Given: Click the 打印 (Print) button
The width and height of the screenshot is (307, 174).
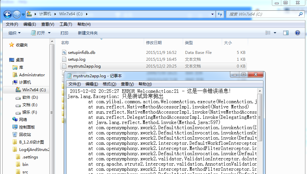Looking at the screenshot, I should [x=64, y=33].
